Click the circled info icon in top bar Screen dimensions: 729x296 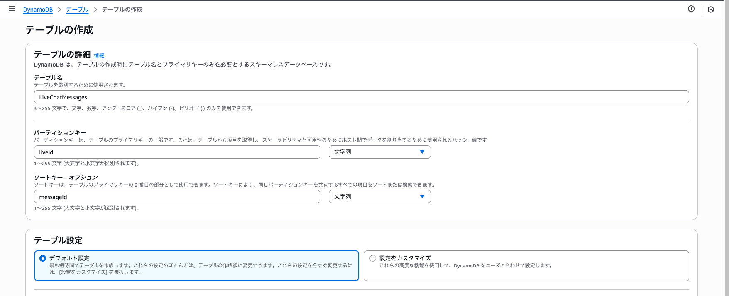click(x=691, y=9)
